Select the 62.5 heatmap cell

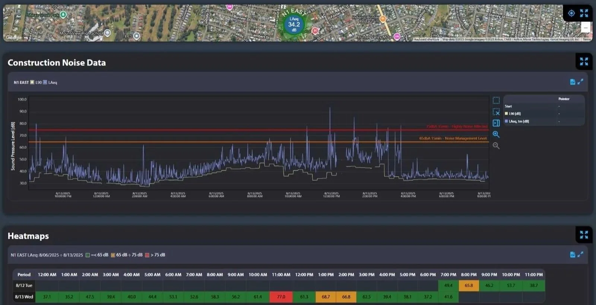(367, 297)
